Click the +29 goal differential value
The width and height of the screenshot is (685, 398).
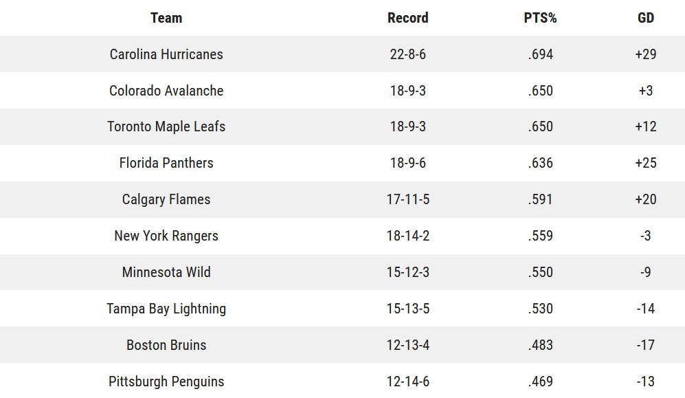(x=646, y=54)
